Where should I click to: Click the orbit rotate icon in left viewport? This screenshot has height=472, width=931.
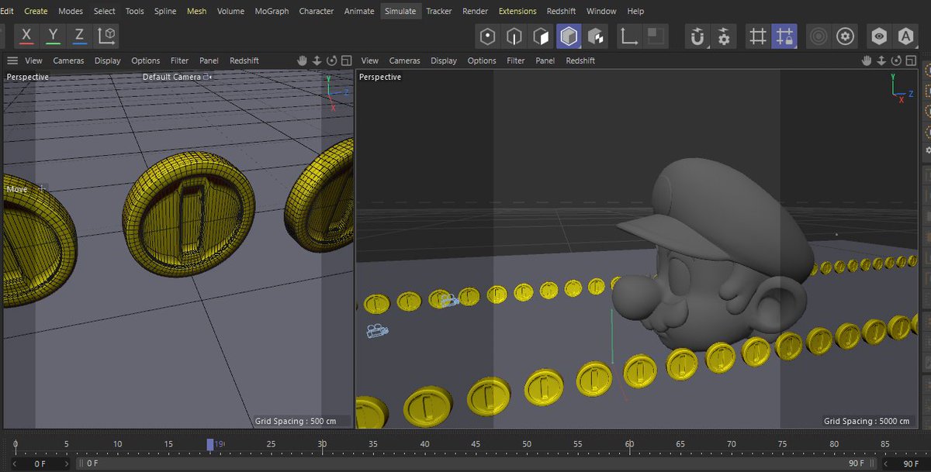point(332,60)
